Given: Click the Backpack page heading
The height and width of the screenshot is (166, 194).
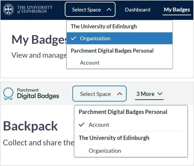Looking at the screenshot, I should (31, 126).
